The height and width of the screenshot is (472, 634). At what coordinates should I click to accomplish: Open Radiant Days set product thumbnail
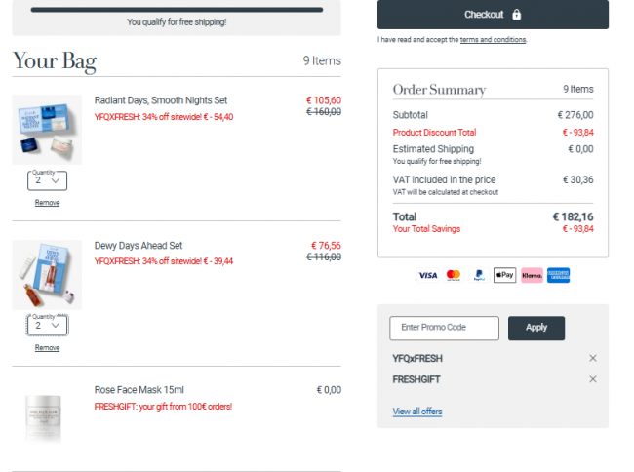click(x=47, y=130)
